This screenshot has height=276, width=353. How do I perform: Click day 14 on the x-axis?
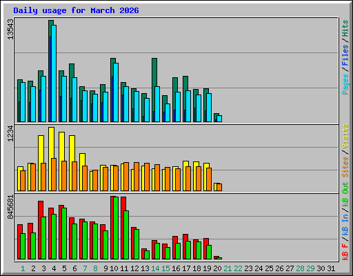click(x=155, y=268)
